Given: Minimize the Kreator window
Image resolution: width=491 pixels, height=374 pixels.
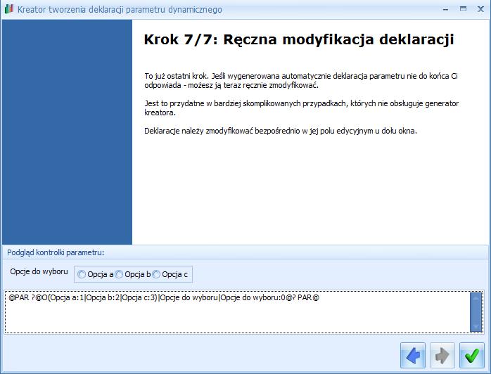Looking at the screenshot, I should pyautogui.click(x=445, y=9).
